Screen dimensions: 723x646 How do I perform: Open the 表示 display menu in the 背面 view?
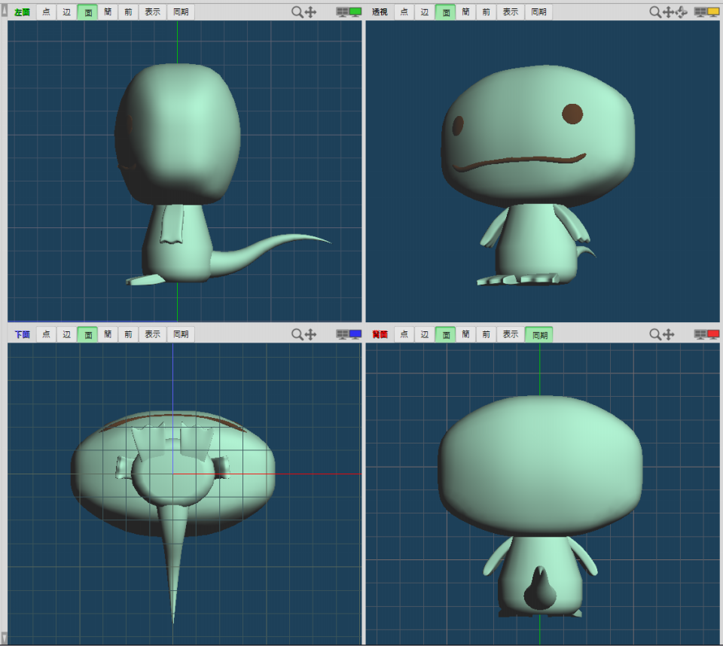511,334
